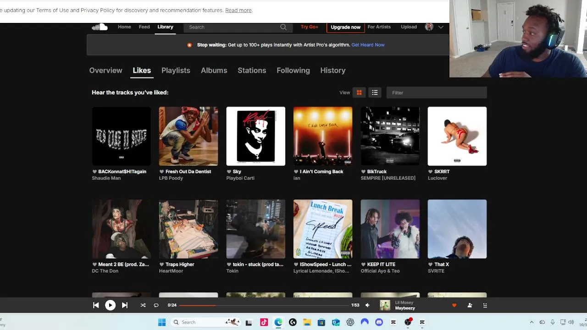The image size is (587, 330).
Task: Switch to the Playlists tab
Action: pos(176,71)
